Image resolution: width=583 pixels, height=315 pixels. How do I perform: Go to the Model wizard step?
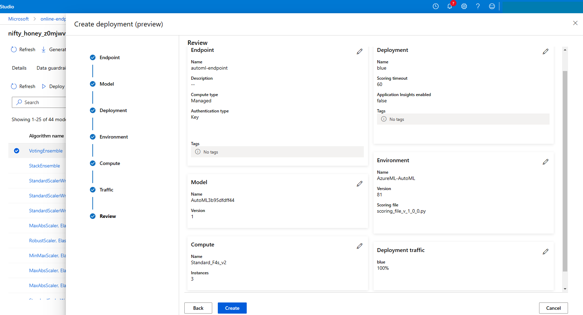tap(107, 84)
